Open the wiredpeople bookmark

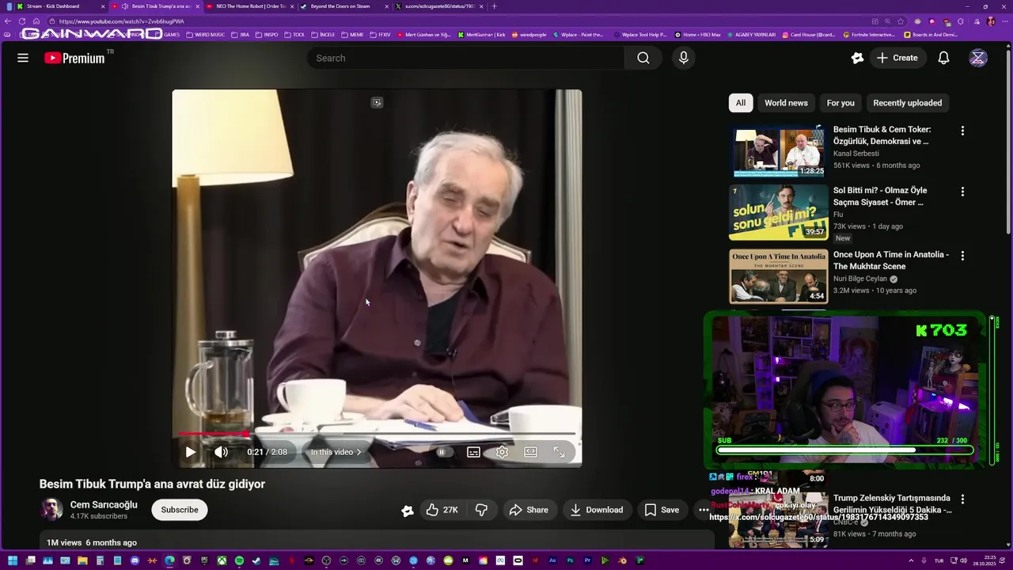tap(529, 35)
